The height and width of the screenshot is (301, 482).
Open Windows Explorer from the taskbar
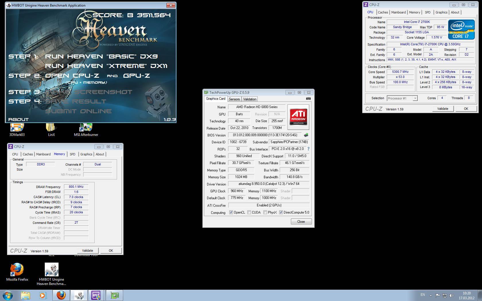[x=26, y=295]
